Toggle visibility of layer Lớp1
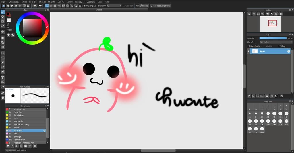 (249, 51)
